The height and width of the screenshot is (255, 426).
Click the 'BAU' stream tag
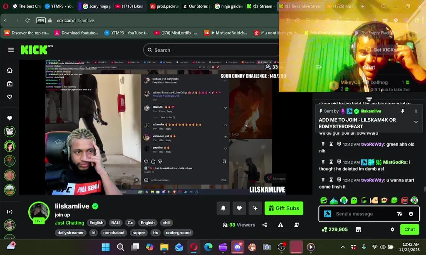point(115,223)
